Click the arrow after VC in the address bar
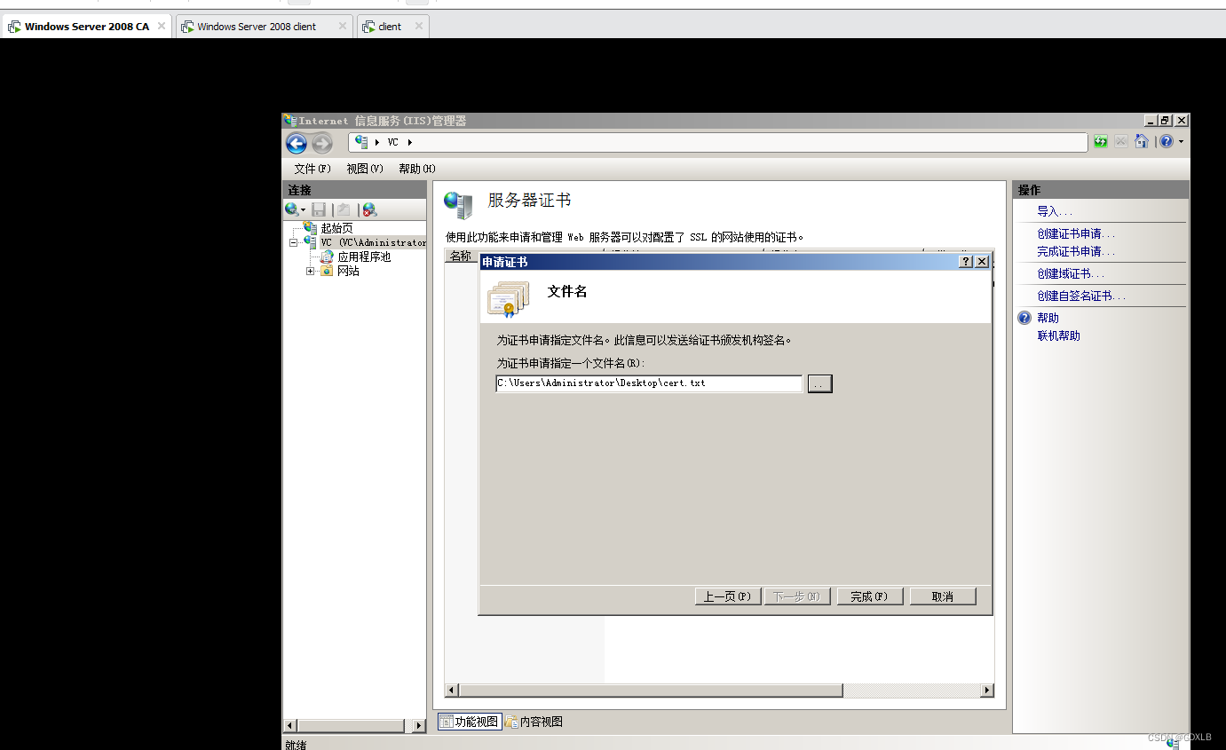This screenshot has height=750, width=1226. point(410,142)
